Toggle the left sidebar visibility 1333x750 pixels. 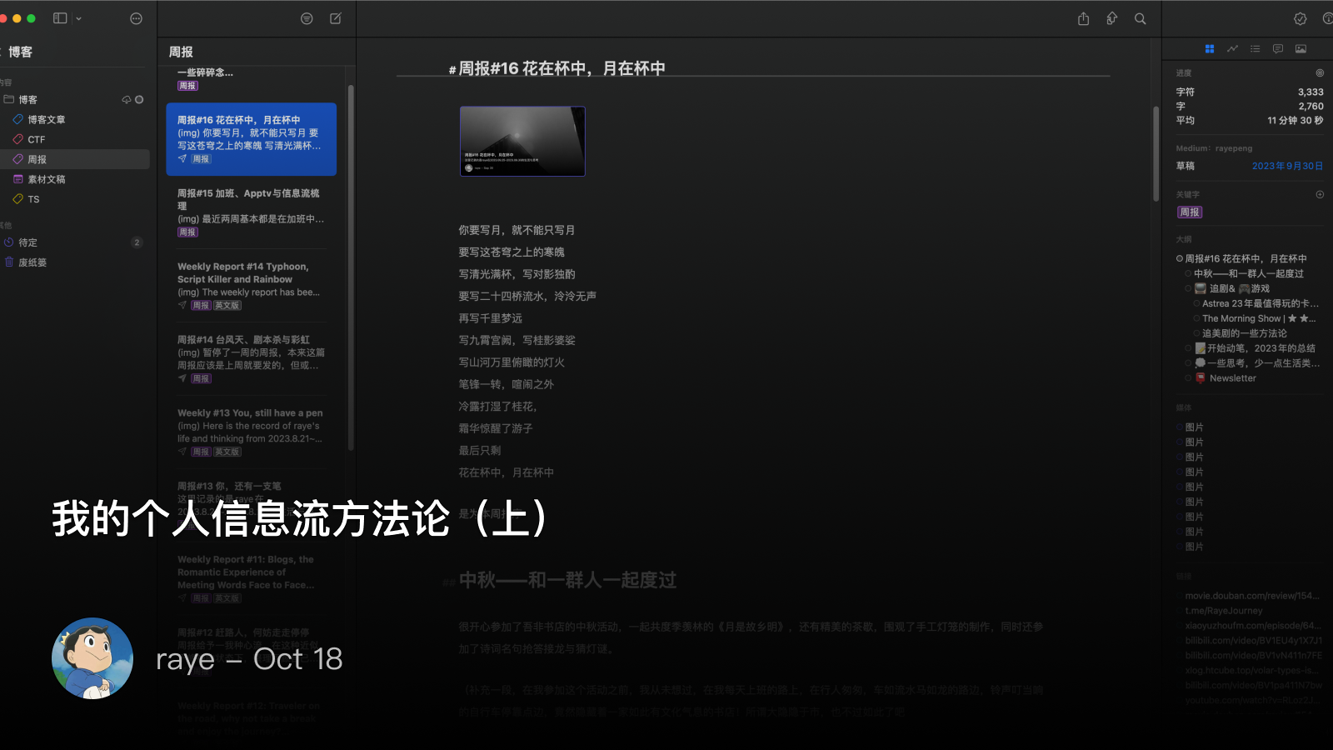tap(60, 18)
